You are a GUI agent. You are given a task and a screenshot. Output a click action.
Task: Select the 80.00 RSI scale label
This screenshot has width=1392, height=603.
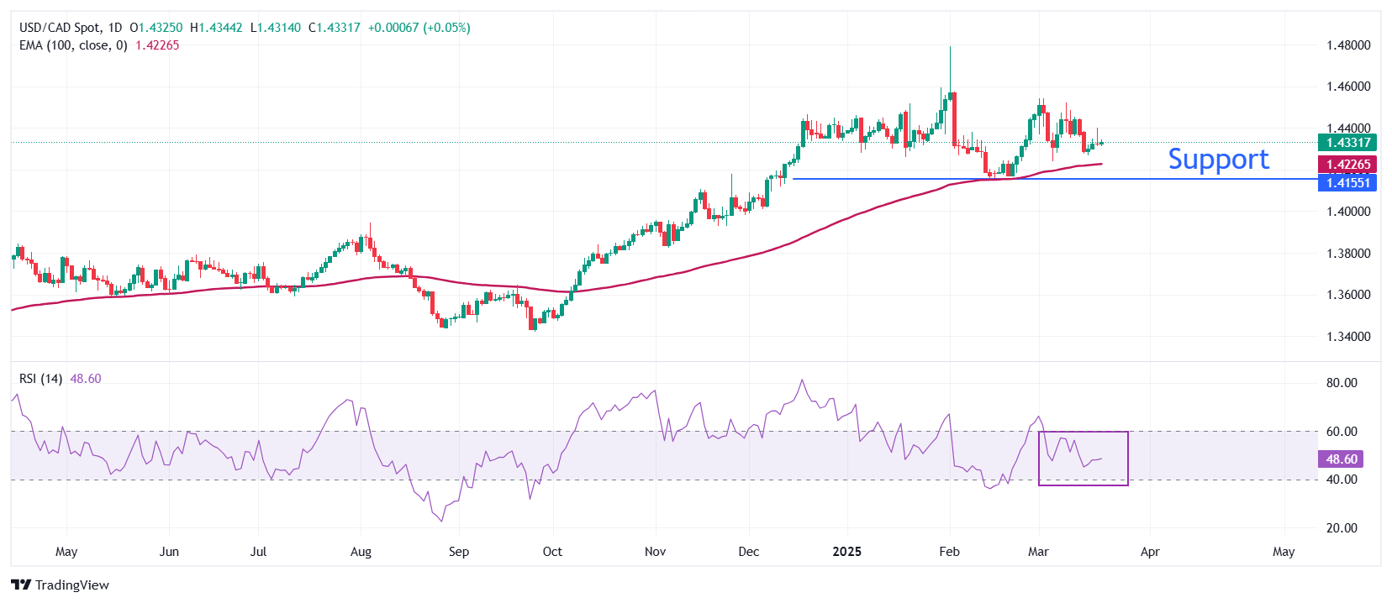(x=1342, y=383)
